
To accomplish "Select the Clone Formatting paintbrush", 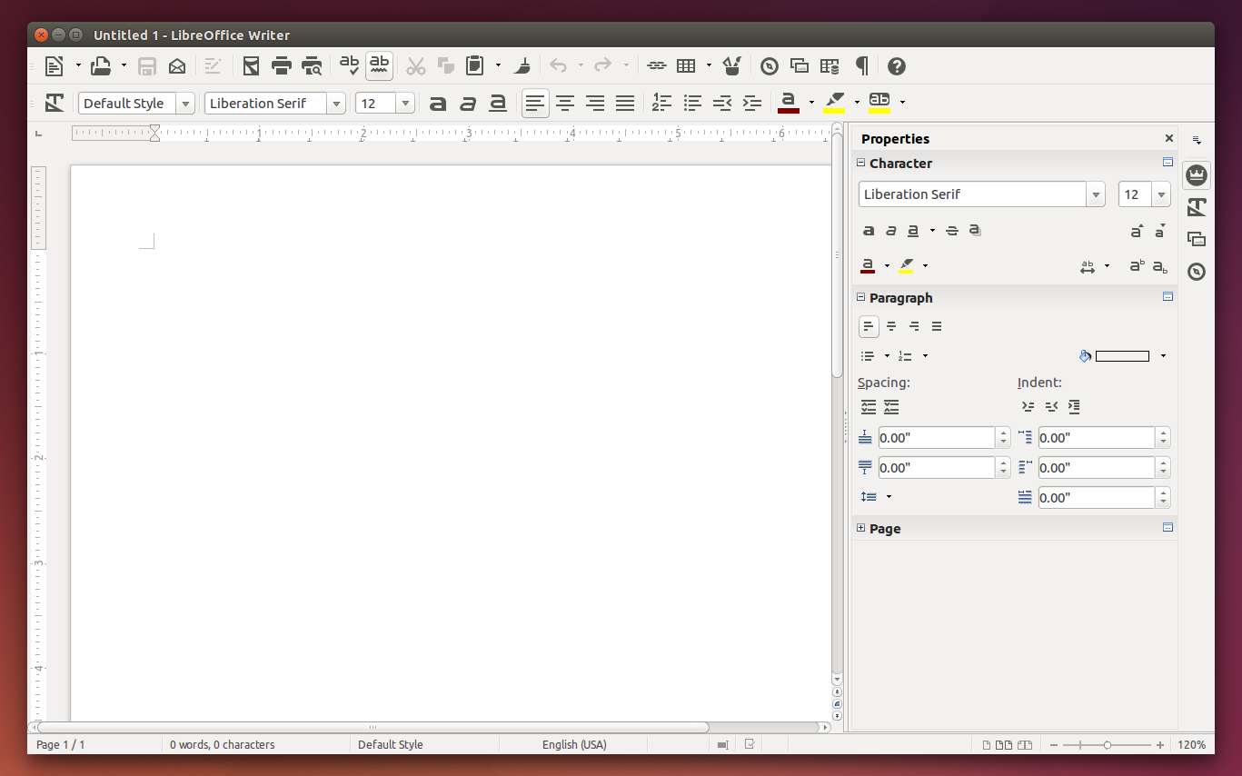I will tap(522, 65).
